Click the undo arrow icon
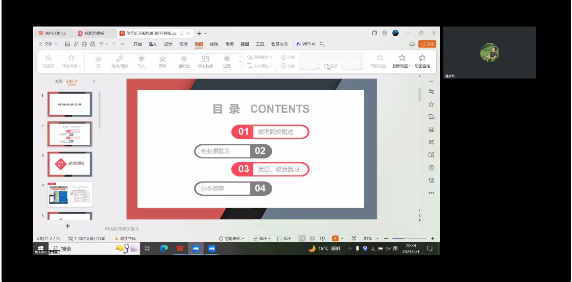 click(102, 44)
